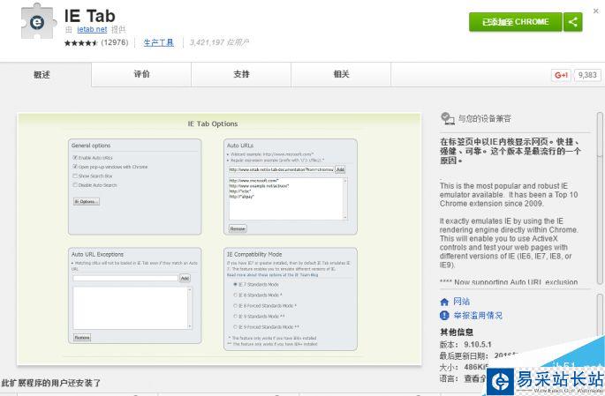Screen dimensions: 605x396
Task: Click http://www.microsoft.com/* in Auto URLs list
Action: click(x=253, y=181)
